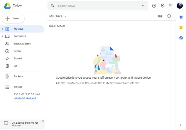The image size is (186, 130).
Task: Open search options dropdown arrow
Action: (143, 6)
